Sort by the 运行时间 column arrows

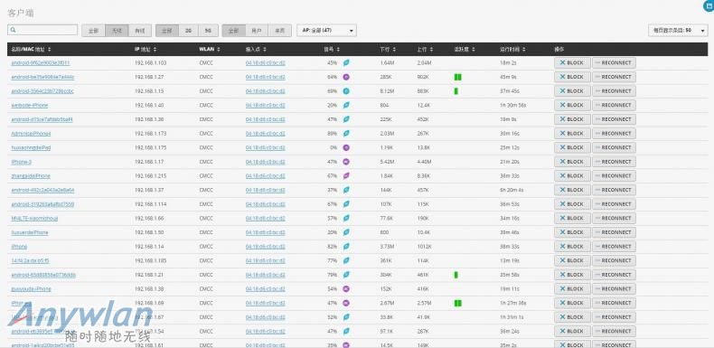524,49
